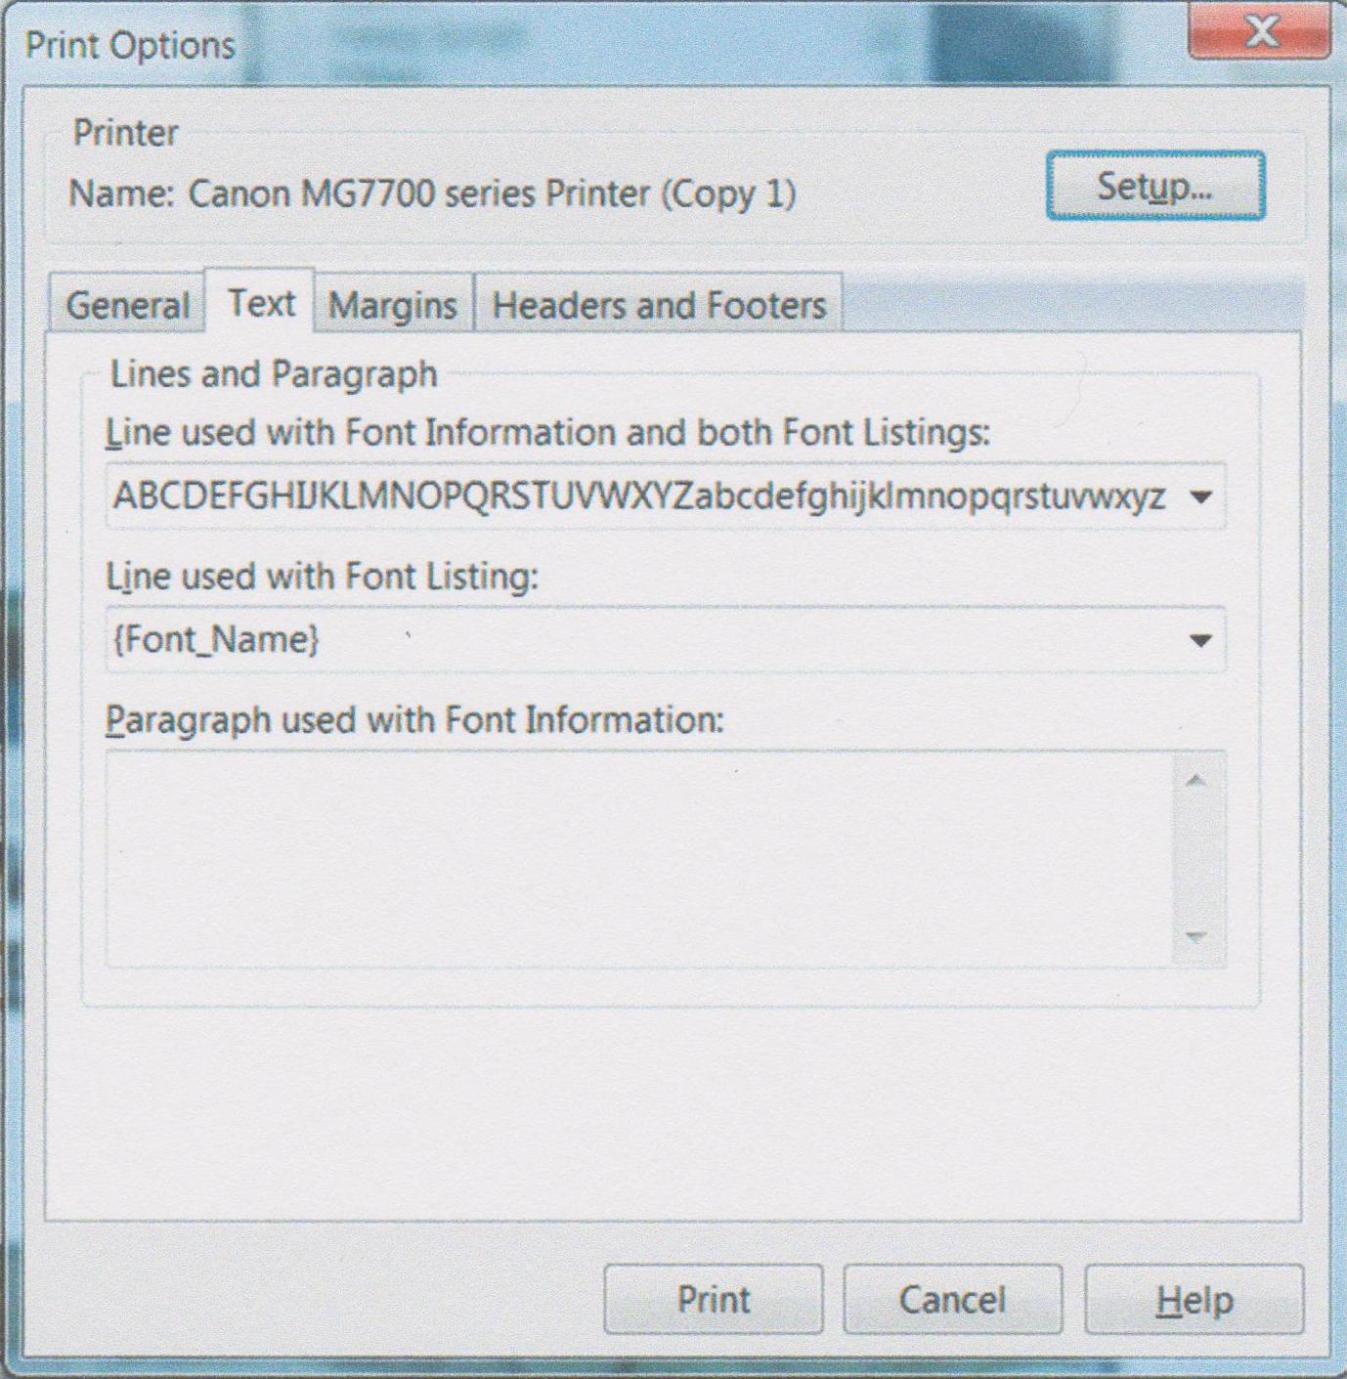
Task: Cancel the Print Options dialog
Action: 952,1299
